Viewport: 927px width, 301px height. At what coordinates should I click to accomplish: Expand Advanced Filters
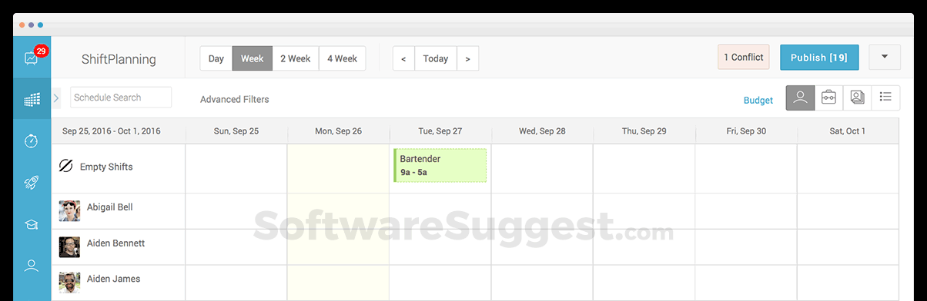point(235,100)
